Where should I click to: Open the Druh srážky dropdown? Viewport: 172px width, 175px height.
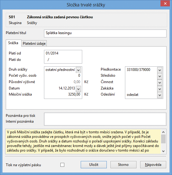point(79,70)
